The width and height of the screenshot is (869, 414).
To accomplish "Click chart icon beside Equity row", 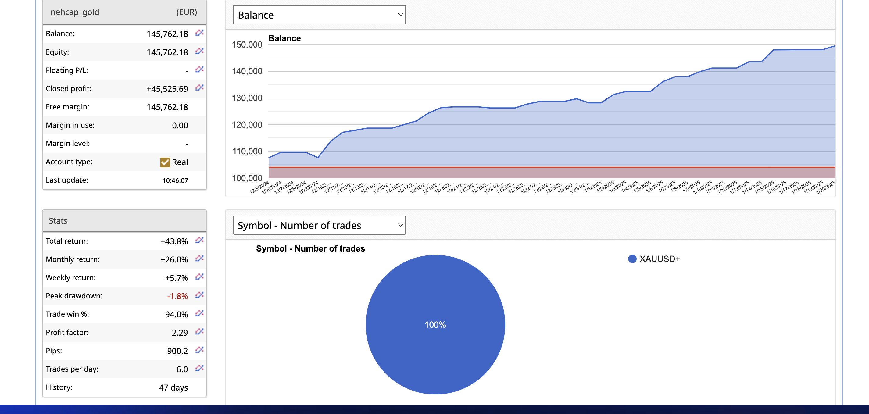I will coord(199,51).
